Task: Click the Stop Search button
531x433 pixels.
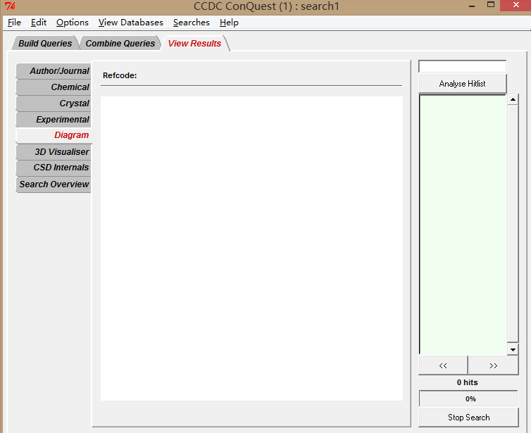Action: [468, 417]
